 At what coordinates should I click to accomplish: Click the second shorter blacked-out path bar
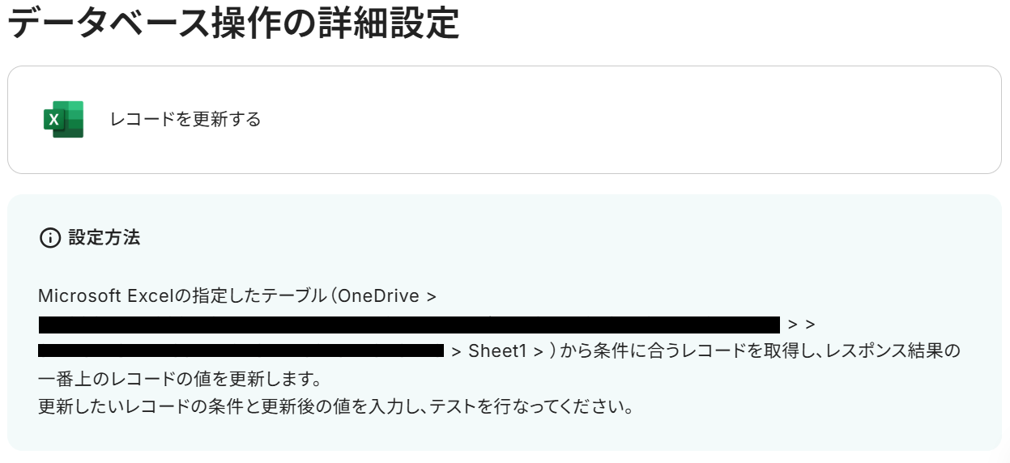click(241, 351)
